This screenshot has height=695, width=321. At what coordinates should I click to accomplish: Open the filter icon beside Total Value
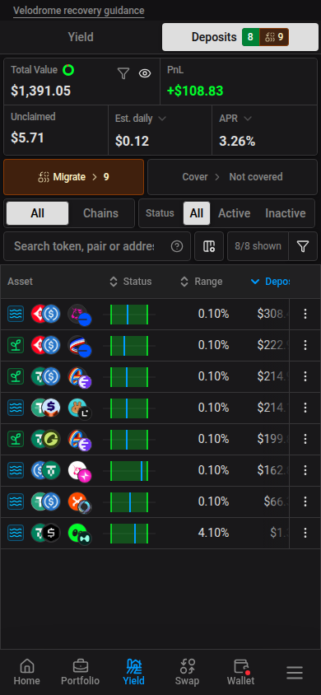click(123, 73)
